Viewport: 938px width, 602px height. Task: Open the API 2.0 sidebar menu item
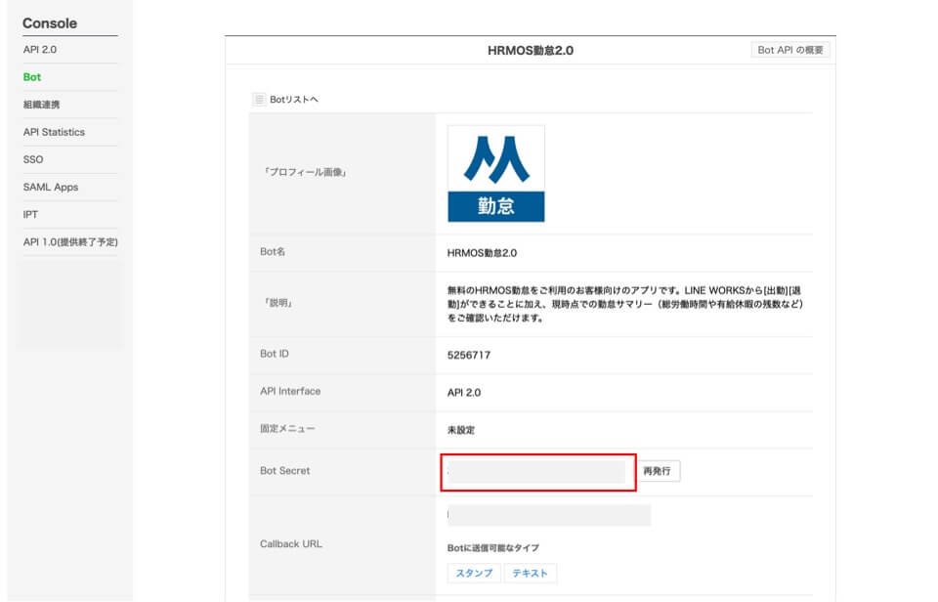click(x=39, y=50)
